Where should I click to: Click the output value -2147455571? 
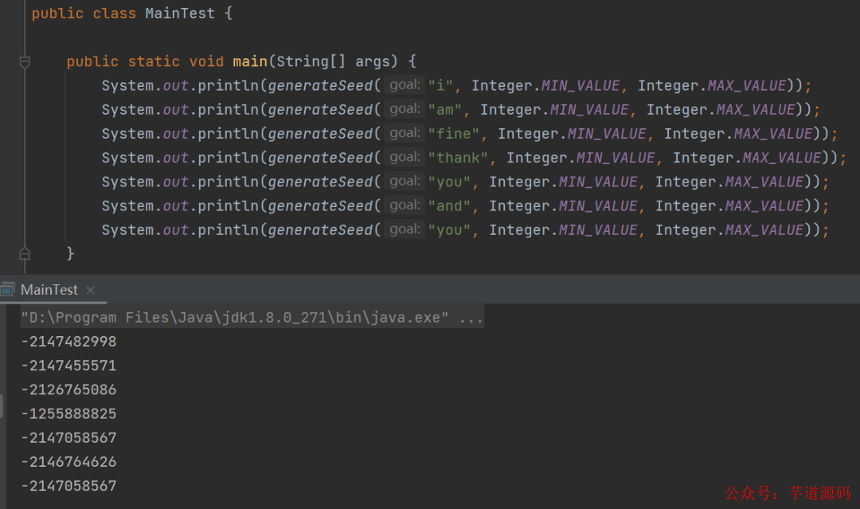(x=69, y=366)
